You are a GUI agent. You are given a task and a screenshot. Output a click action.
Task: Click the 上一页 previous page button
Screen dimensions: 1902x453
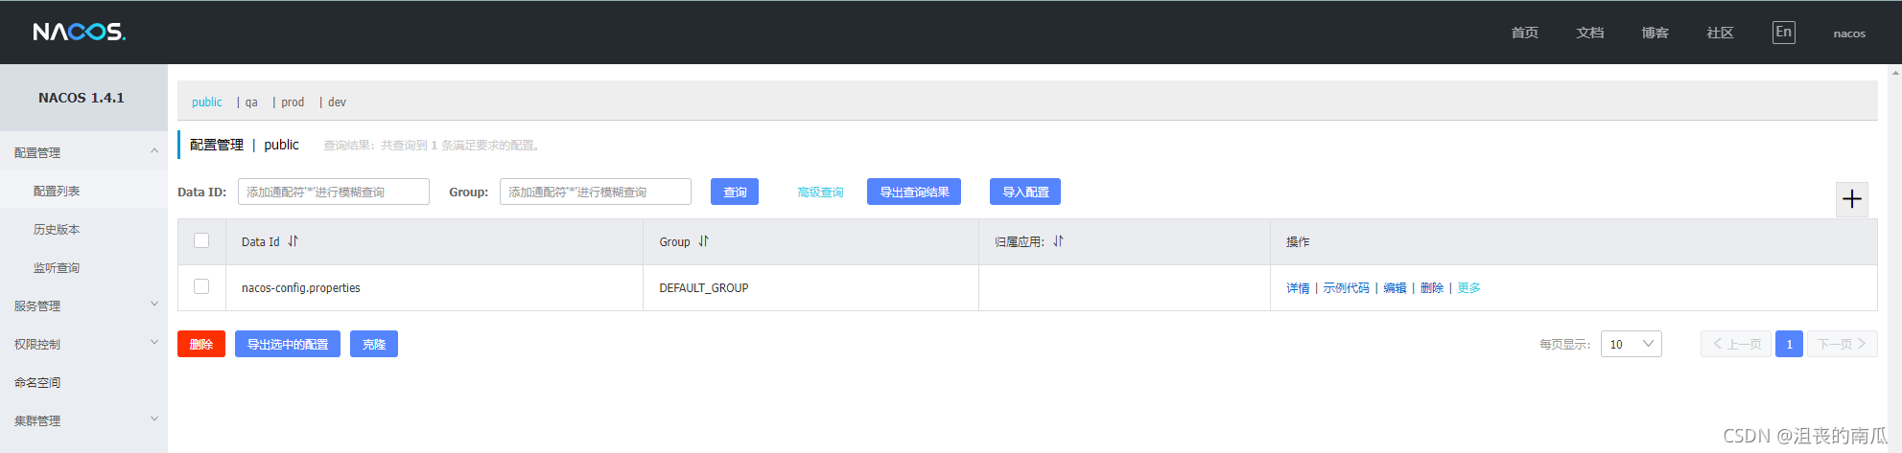pyautogui.click(x=1736, y=344)
